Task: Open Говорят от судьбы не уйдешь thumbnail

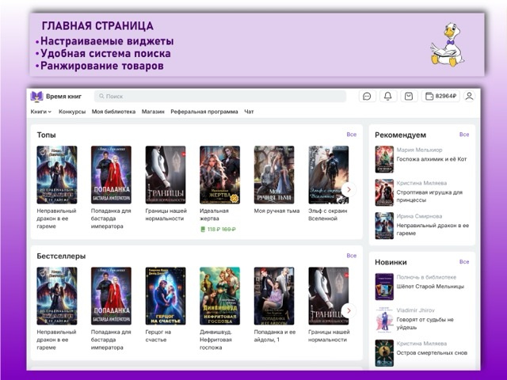Action: pos(384,320)
